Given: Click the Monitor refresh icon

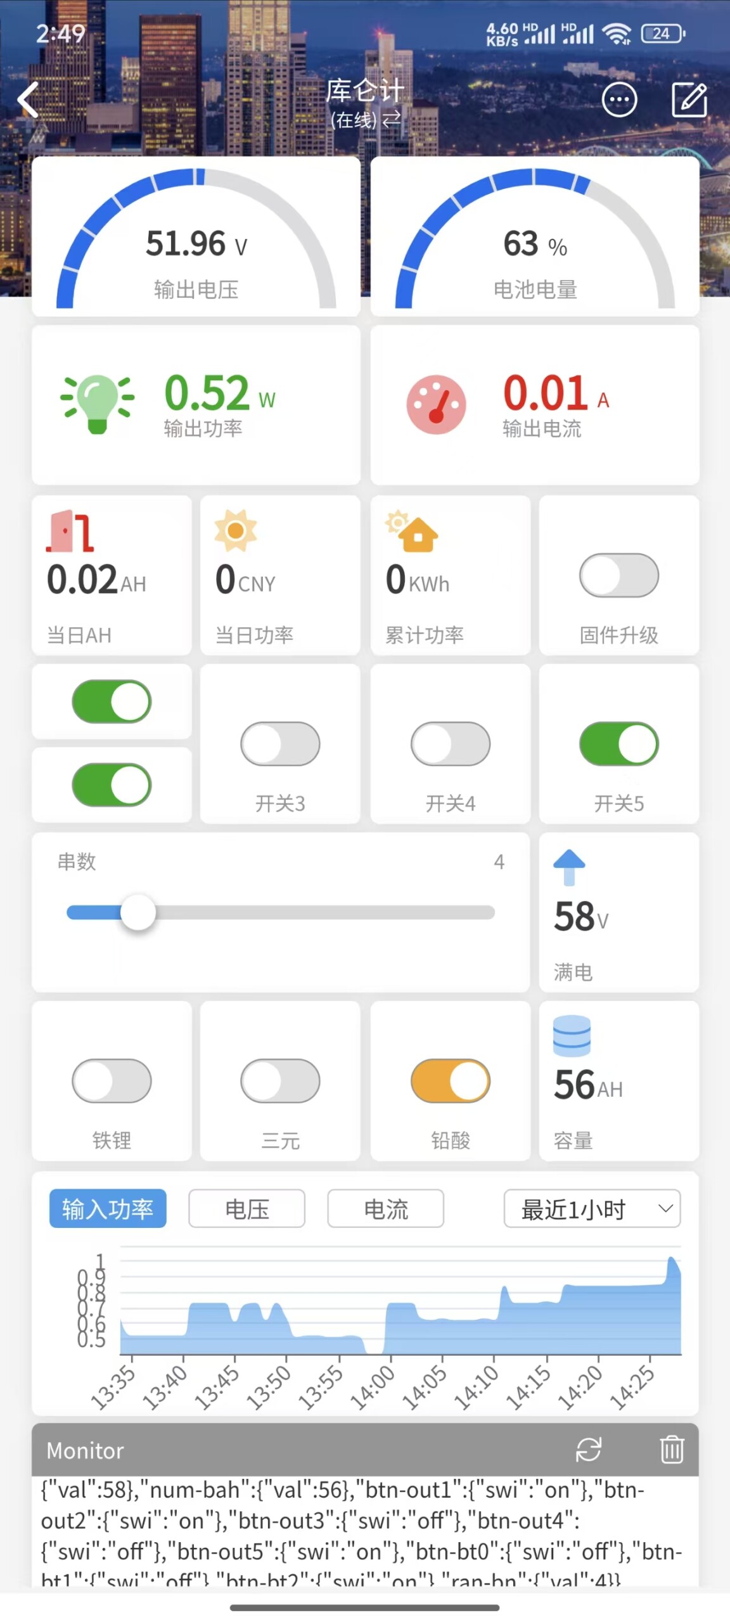Looking at the screenshot, I should coord(588,1449).
